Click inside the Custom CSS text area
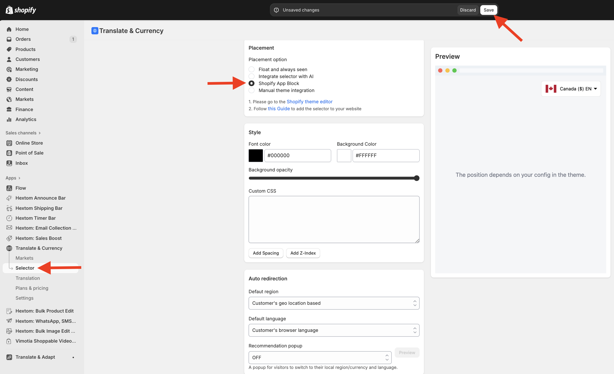Viewport: 614px width, 374px height. tap(334, 219)
